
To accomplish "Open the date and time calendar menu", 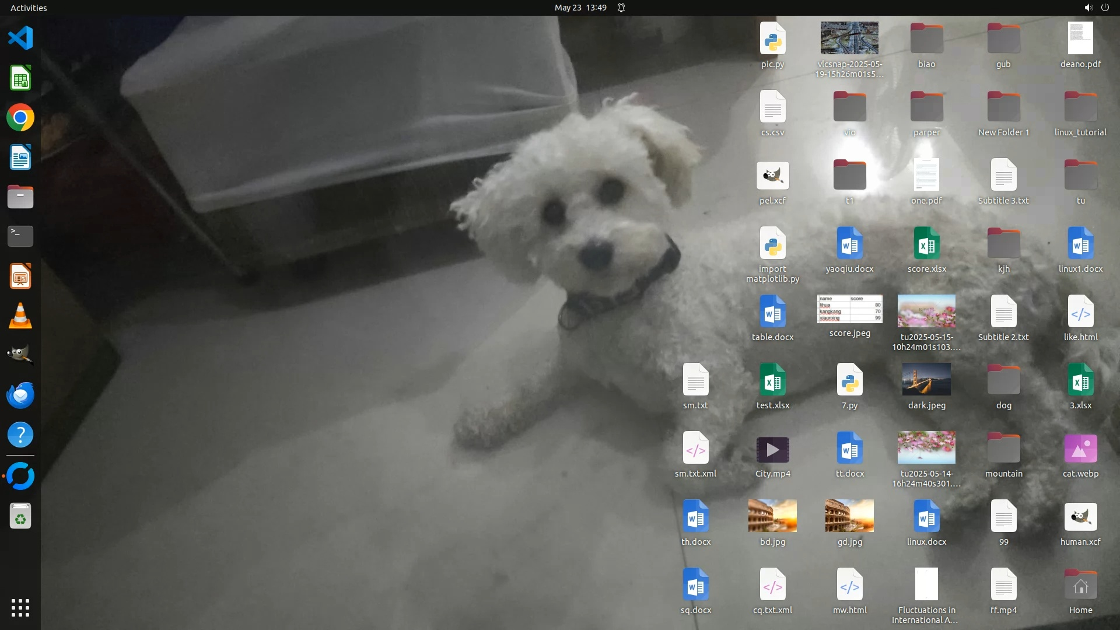I will click(x=580, y=8).
